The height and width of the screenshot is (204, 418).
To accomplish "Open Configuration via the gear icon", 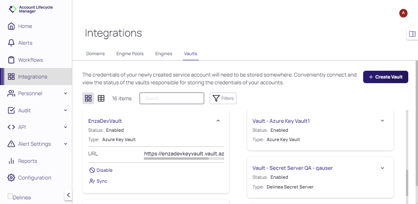I will pyautogui.click(x=11, y=178).
